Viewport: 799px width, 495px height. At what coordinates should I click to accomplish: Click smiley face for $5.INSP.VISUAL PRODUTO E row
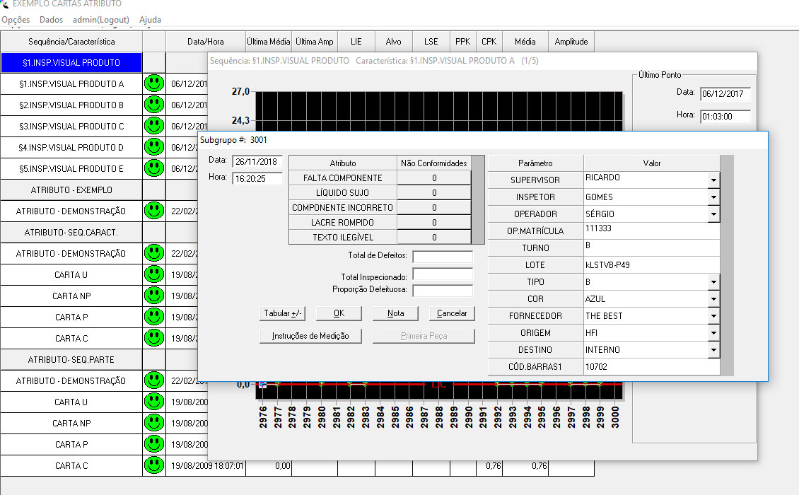(x=153, y=168)
